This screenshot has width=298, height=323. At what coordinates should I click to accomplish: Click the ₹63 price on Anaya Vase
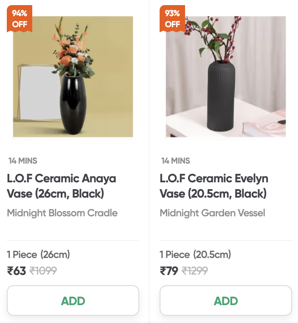tap(17, 271)
